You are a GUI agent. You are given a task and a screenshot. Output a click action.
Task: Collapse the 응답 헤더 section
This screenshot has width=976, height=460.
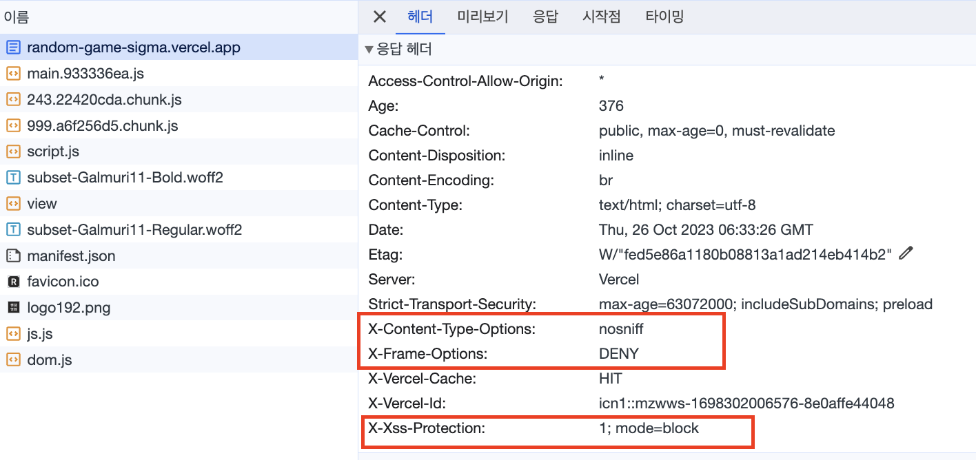coord(369,50)
